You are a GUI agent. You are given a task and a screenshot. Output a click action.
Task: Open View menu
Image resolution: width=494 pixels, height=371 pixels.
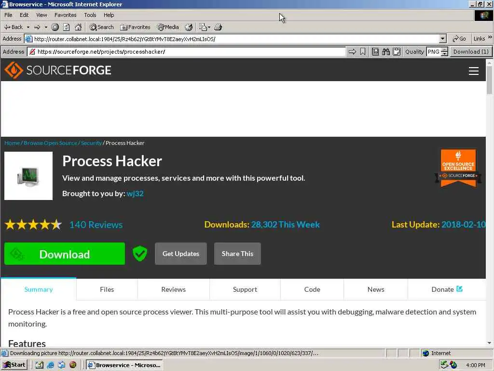click(x=41, y=15)
